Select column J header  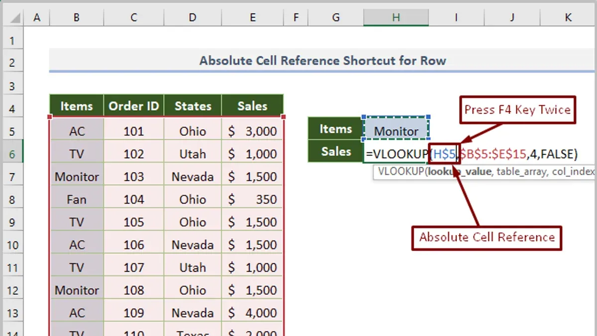click(x=512, y=18)
